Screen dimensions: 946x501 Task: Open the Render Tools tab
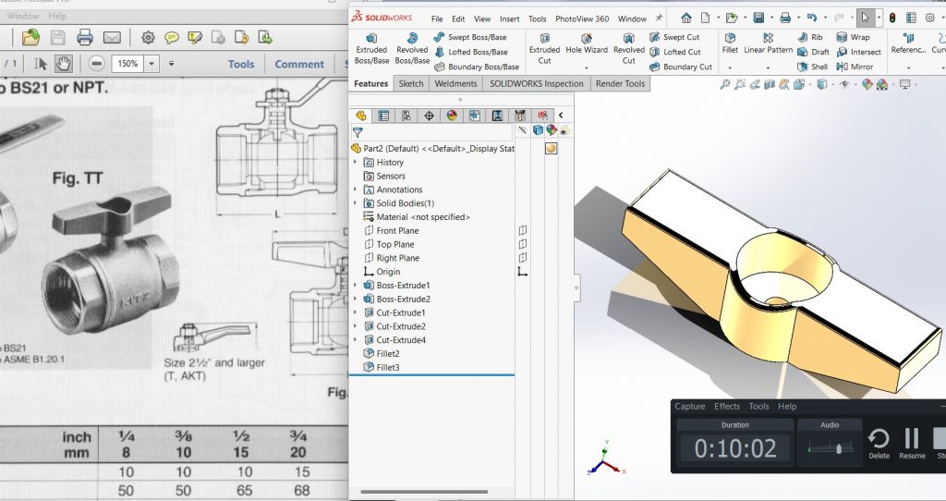tap(620, 83)
